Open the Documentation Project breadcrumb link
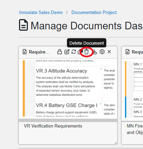The image size is (143, 149). pos(94,12)
